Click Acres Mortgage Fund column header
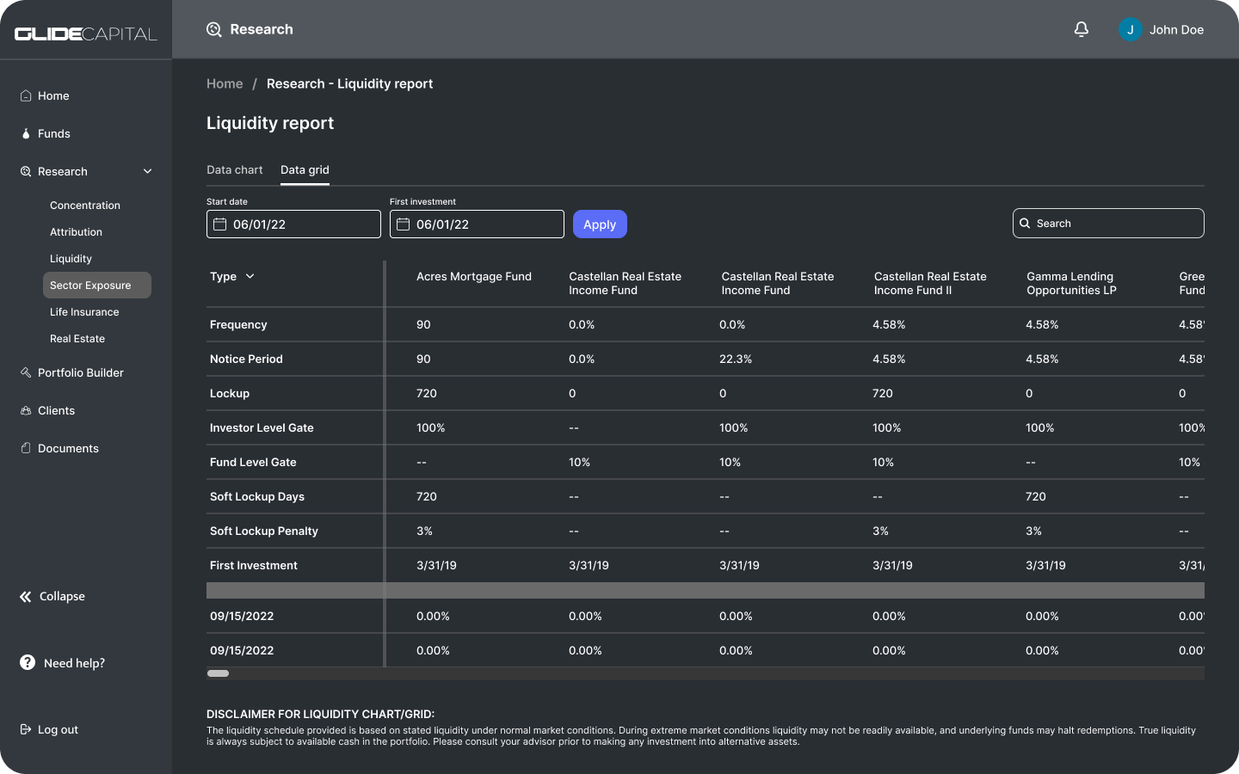This screenshot has width=1239, height=774. pyautogui.click(x=474, y=276)
